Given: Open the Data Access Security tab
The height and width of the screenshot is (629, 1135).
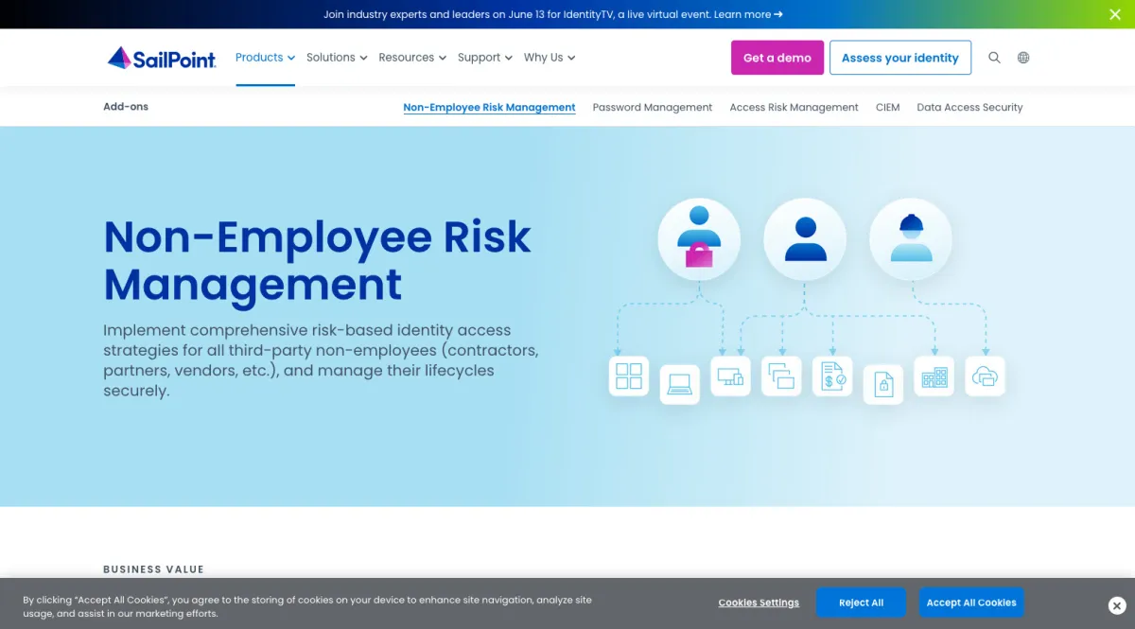Looking at the screenshot, I should coord(970,108).
